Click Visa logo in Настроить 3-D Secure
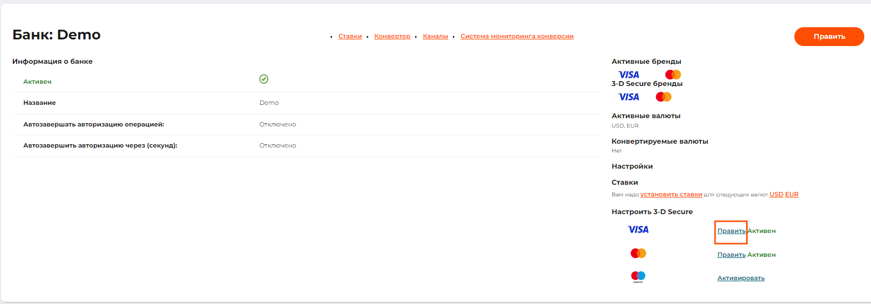 click(638, 230)
